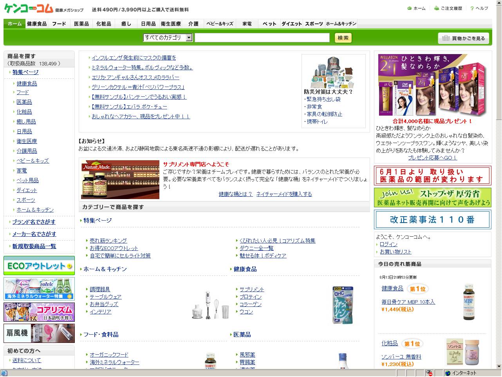
Task: Open the インフルエンザ発生前にマスクの備蓄を link
Action: pyautogui.click(x=134, y=58)
